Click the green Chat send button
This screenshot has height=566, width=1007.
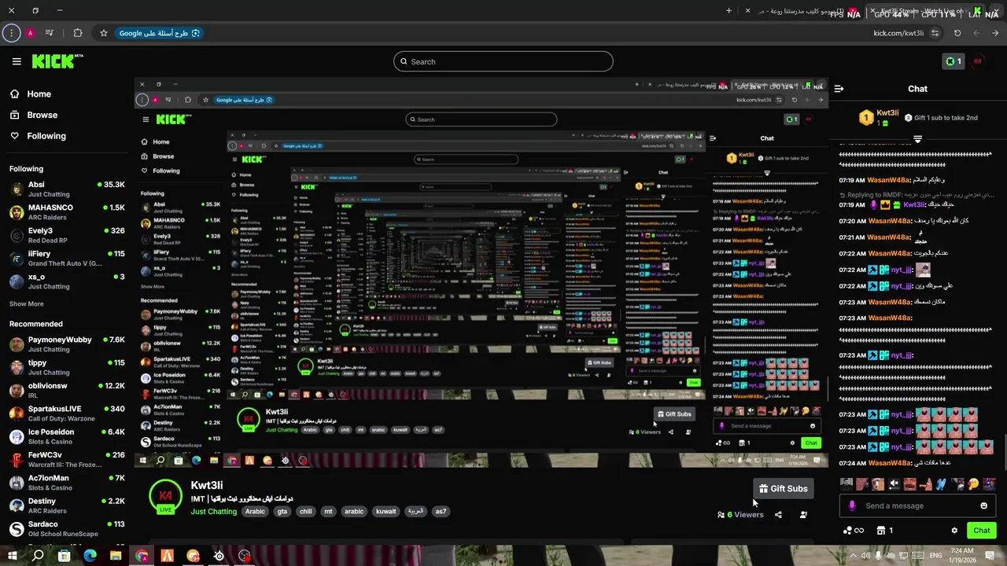pos(981,531)
